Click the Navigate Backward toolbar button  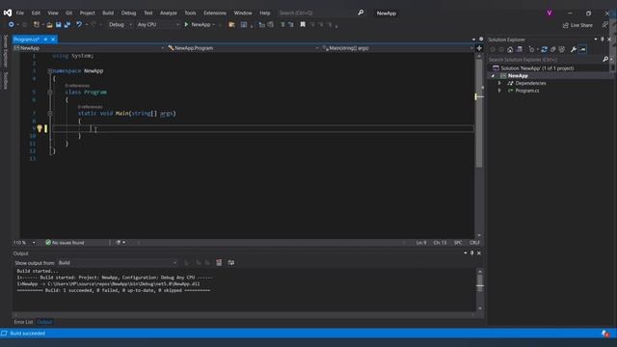point(11,24)
